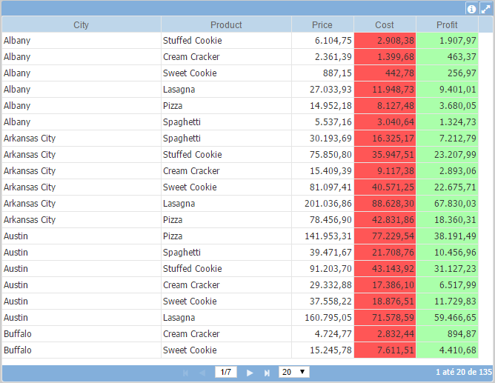The width and height of the screenshot is (495, 383).
Task: Jump to the last page of results
Action: coord(267,373)
